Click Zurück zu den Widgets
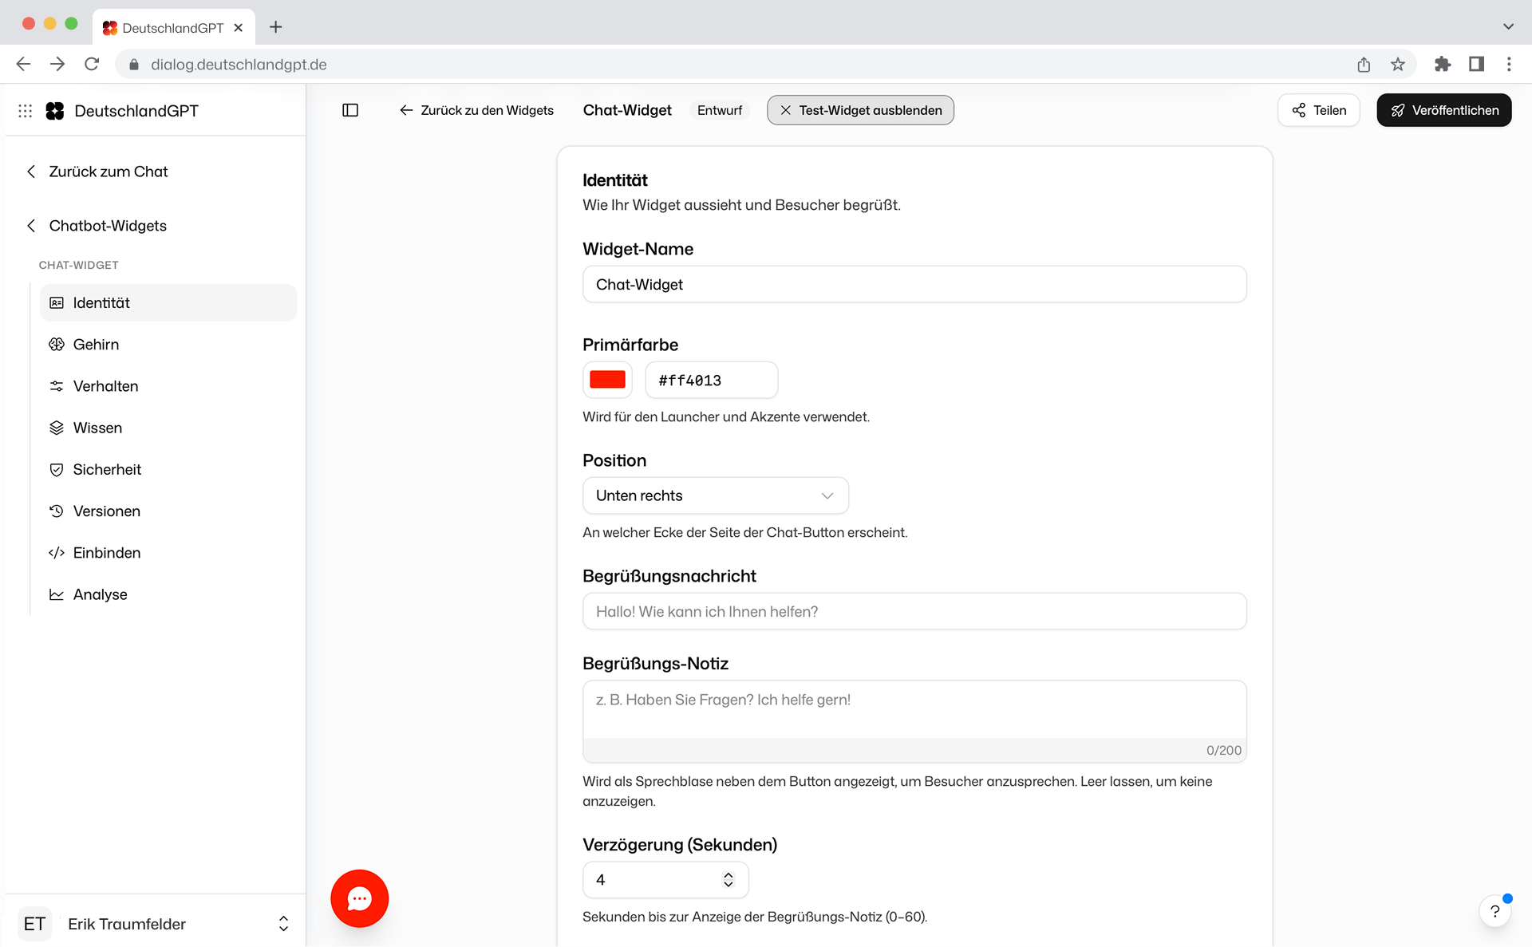This screenshot has width=1532, height=947. pos(476,110)
